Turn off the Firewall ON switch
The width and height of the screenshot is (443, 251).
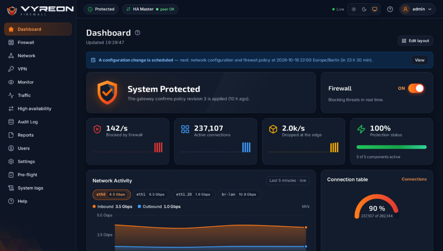click(x=416, y=89)
